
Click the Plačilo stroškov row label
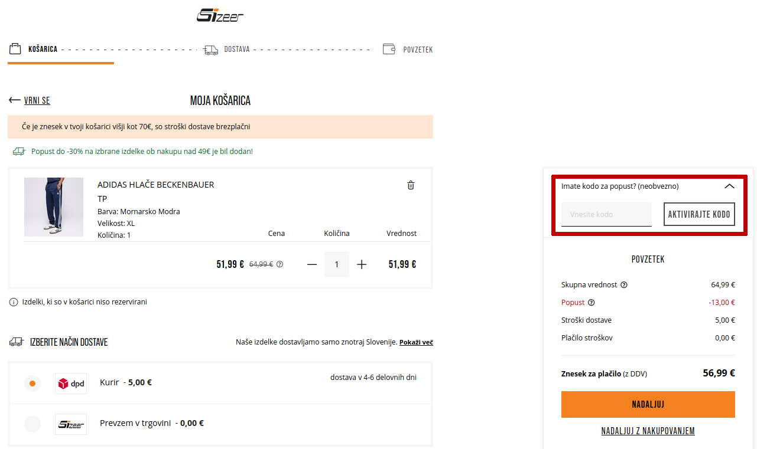click(x=587, y=338)
